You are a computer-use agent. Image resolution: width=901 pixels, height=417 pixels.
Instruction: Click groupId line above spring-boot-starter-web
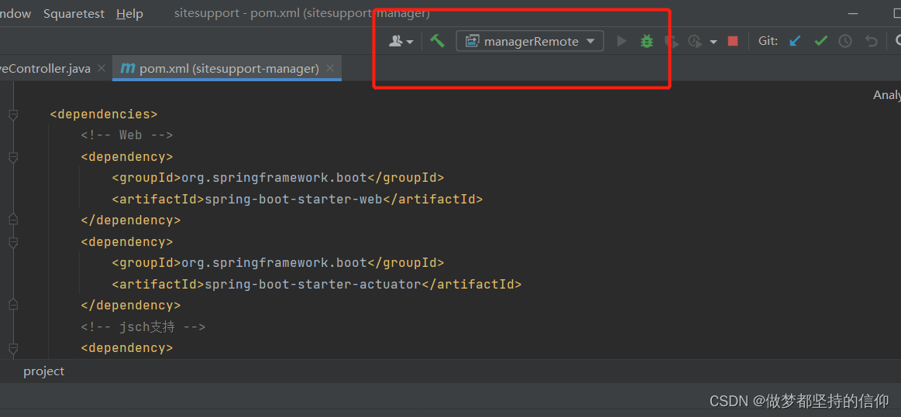tap(278, 178)
